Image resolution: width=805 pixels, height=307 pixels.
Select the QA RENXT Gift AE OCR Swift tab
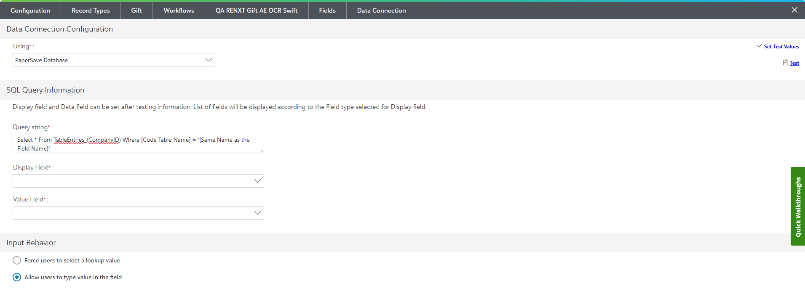[x=257, y=11]
